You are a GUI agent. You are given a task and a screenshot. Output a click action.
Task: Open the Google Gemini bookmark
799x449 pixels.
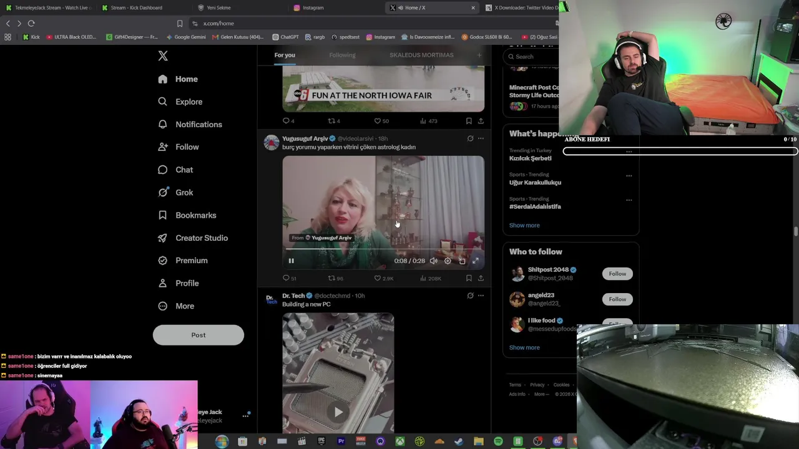186,37
